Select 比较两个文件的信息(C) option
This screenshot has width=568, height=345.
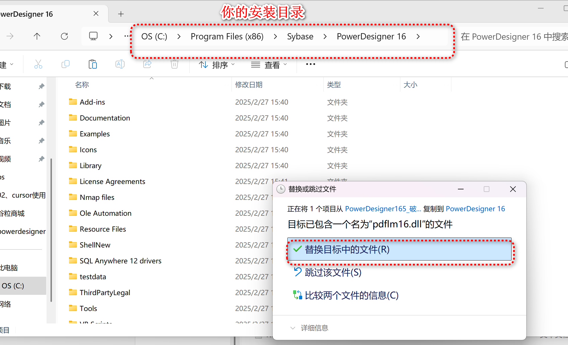[x=351, y=295]
